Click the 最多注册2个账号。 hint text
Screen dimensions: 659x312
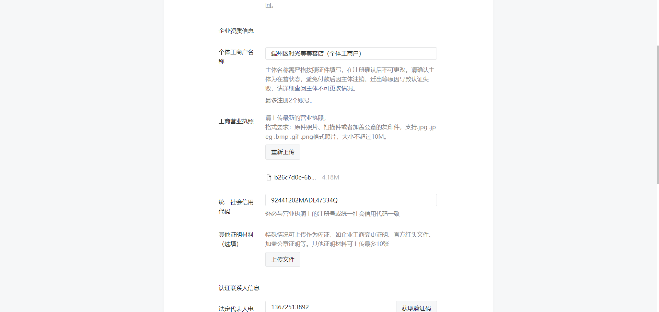pyautogui.click(x=290, y=100)
